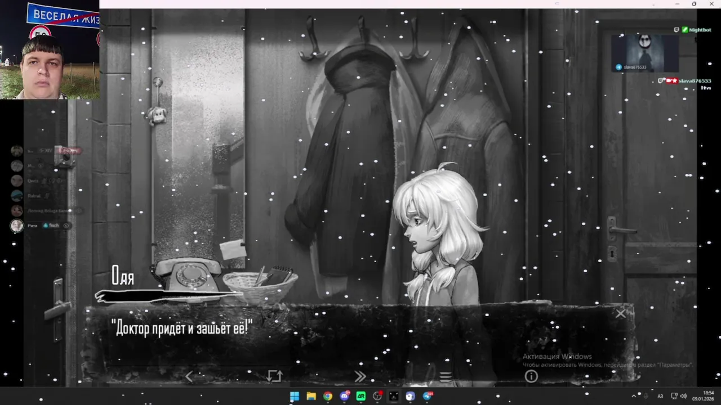Screen dimensions: 721x405
Task: Click the speaker name Оля
Action: pos(122,275)
